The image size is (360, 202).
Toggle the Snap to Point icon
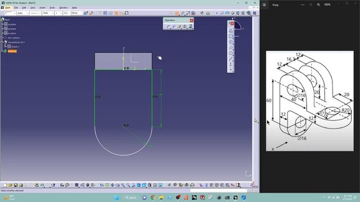pyautogui.click(x=111, y=13)
